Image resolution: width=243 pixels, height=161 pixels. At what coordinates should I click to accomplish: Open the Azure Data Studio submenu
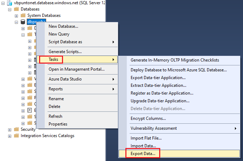[77, 79]
